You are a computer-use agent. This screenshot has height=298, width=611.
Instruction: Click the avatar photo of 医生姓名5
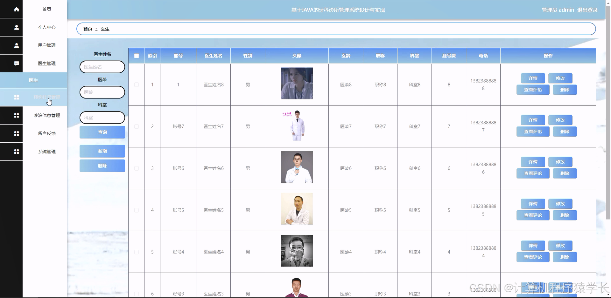[297, 209]
